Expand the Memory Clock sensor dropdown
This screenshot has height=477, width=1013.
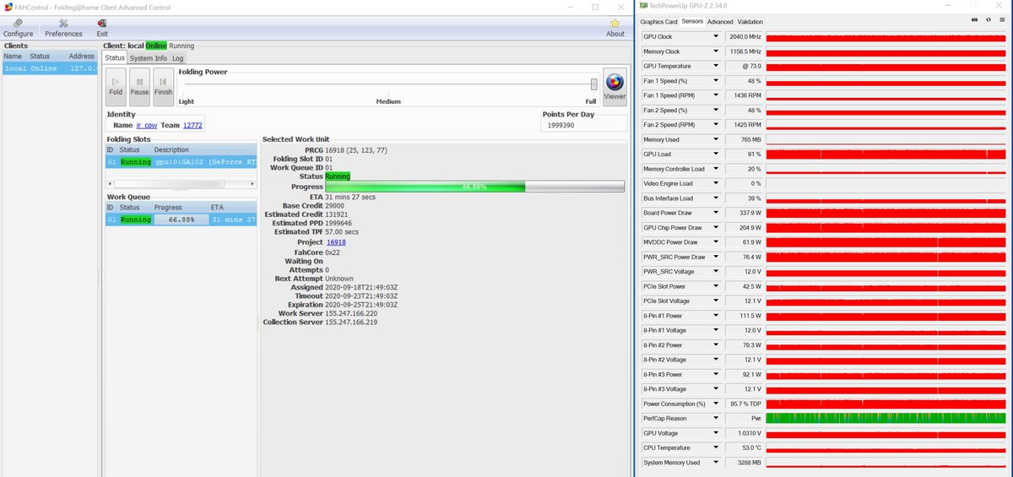click(x=716, y=51)
